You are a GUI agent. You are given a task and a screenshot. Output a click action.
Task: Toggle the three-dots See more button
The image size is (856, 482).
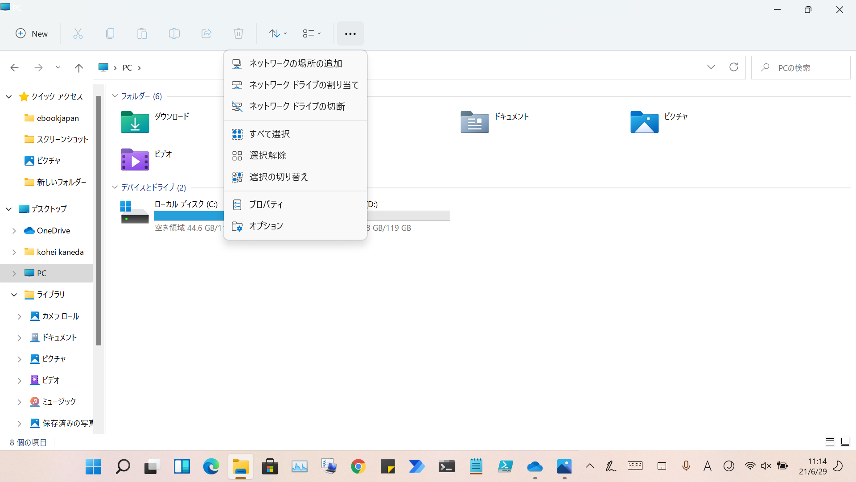click(x=350, y=33)
